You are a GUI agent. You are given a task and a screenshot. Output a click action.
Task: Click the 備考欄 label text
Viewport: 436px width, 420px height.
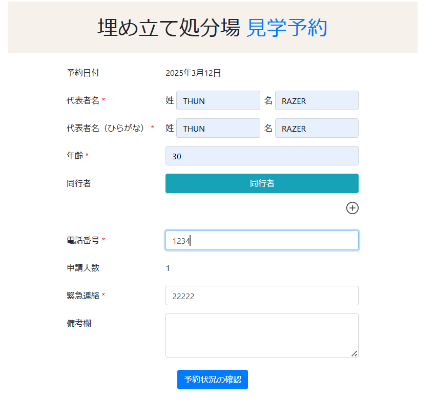79,323
